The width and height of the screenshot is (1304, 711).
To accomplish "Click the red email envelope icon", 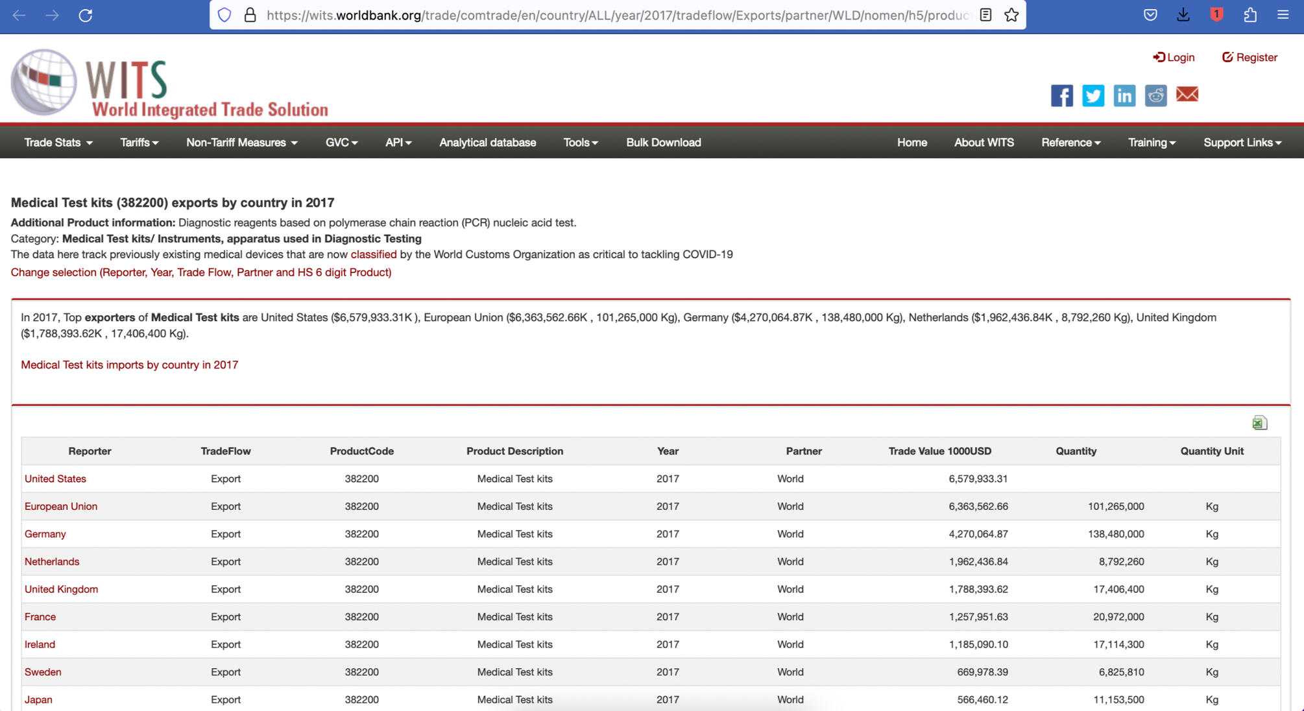I will pyautogui.click(x=1187, y=95).
